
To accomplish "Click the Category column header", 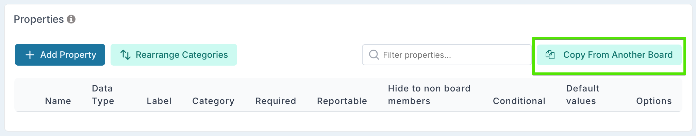I will coord(213,101).
